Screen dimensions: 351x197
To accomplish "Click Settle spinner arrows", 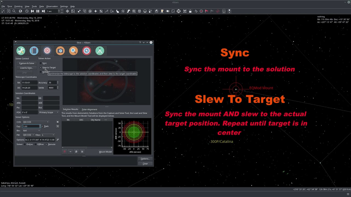I will pyautogui.click(x=58, y=88).
